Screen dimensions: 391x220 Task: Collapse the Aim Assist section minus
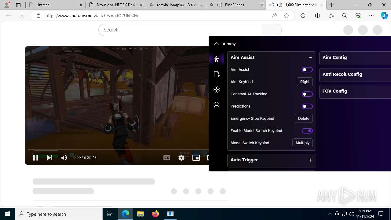click(x=310, y=57)
